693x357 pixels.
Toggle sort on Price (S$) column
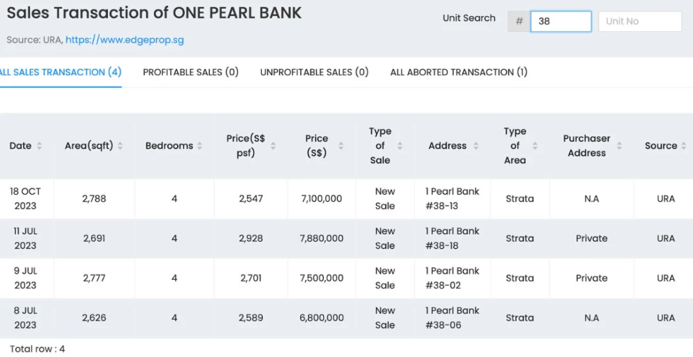341,146
